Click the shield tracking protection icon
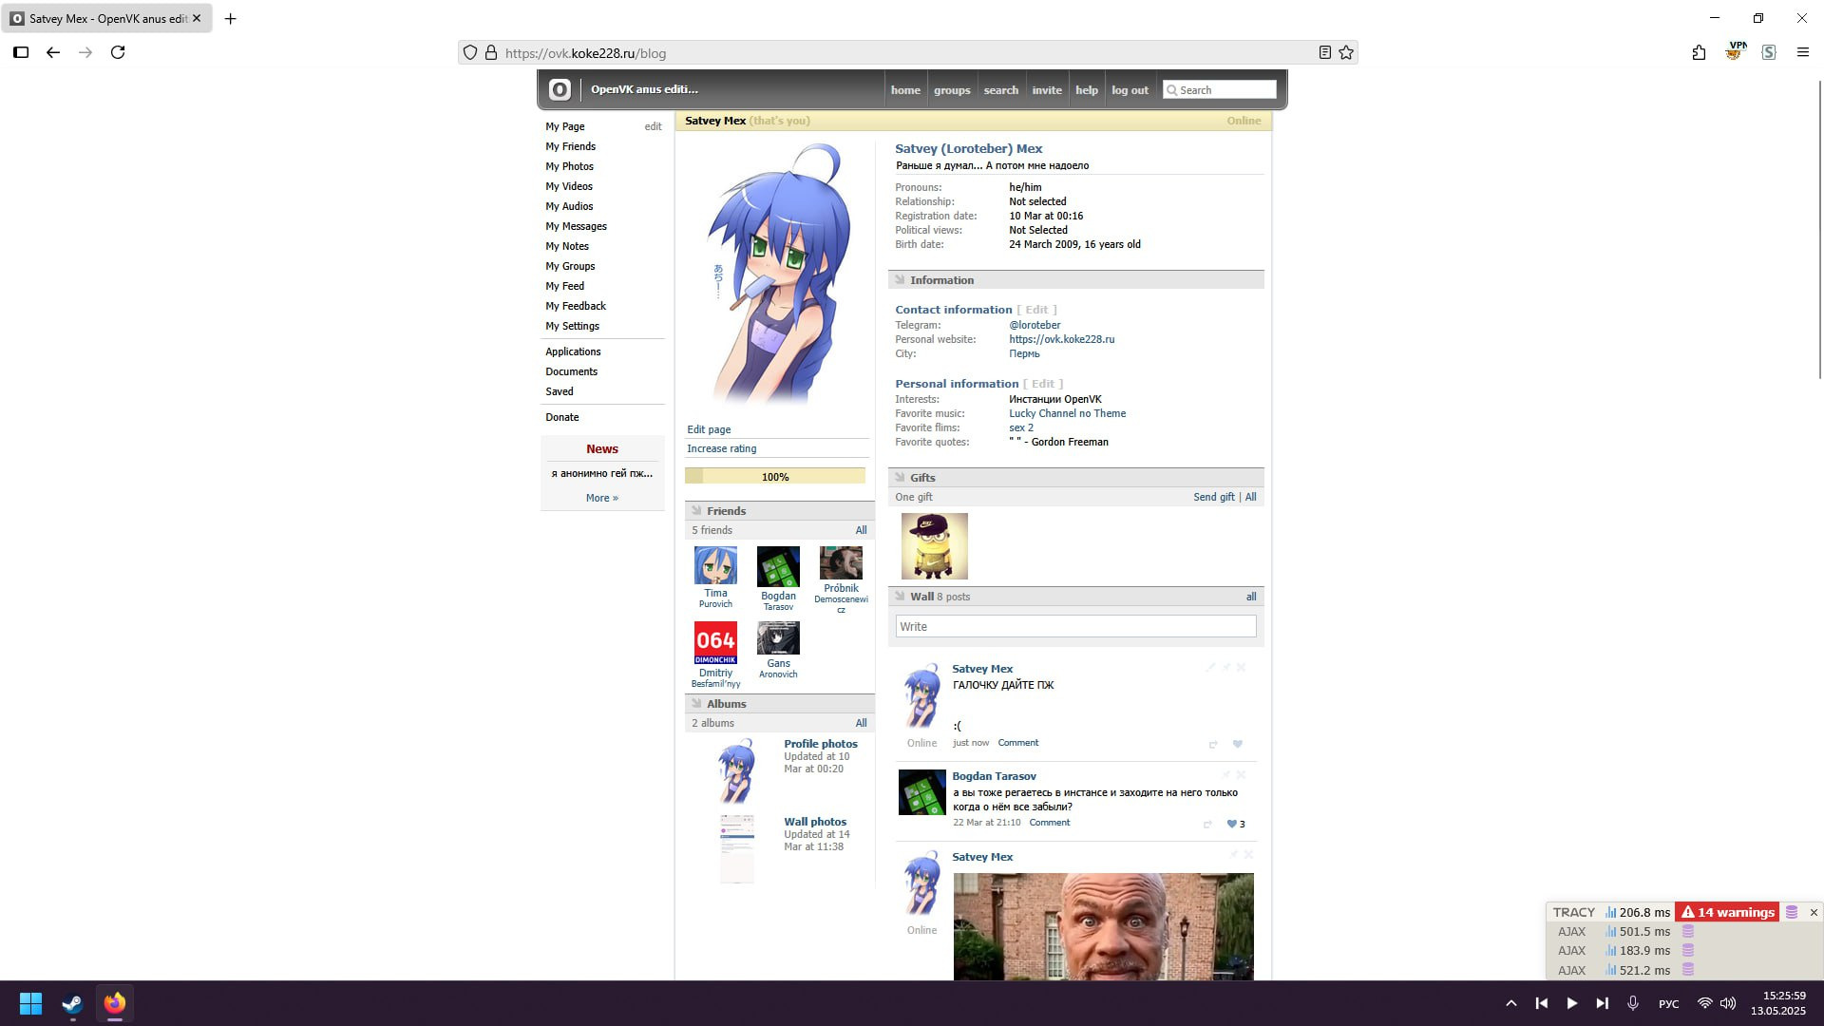The image size is (1824, 1026). [470, 53]
